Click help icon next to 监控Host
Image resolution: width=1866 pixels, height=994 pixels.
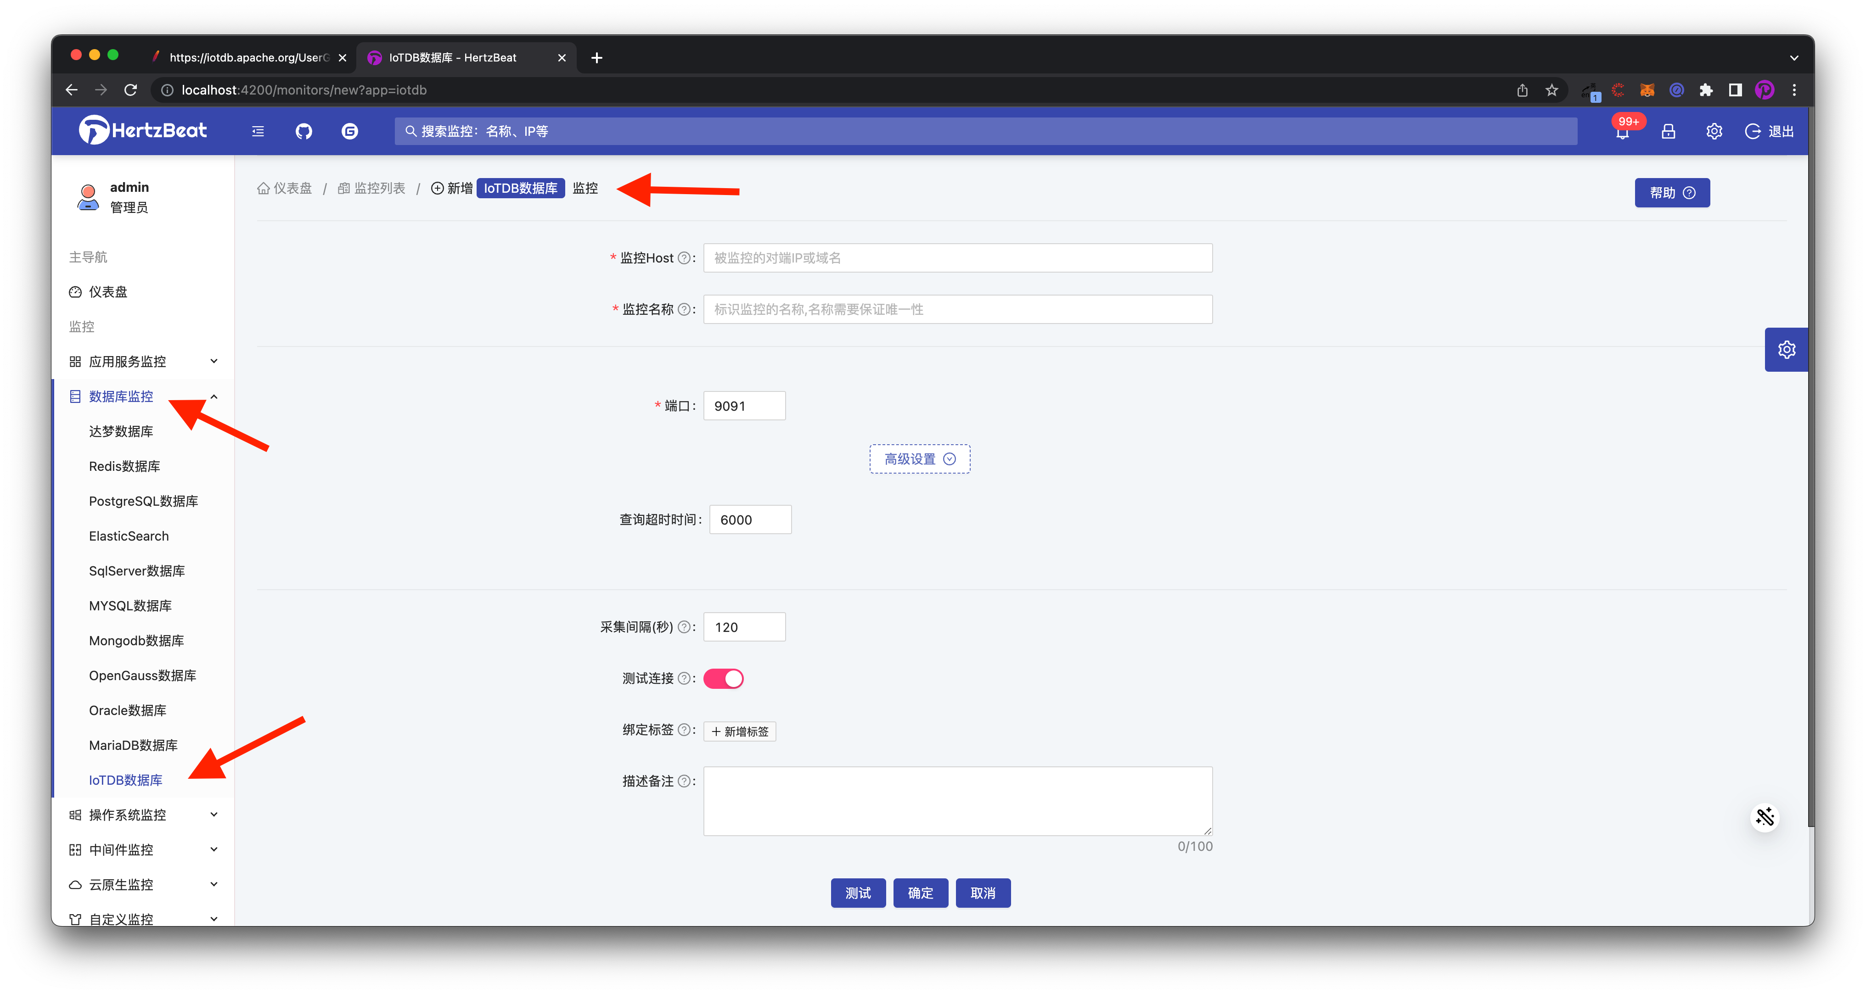[683, 258]
